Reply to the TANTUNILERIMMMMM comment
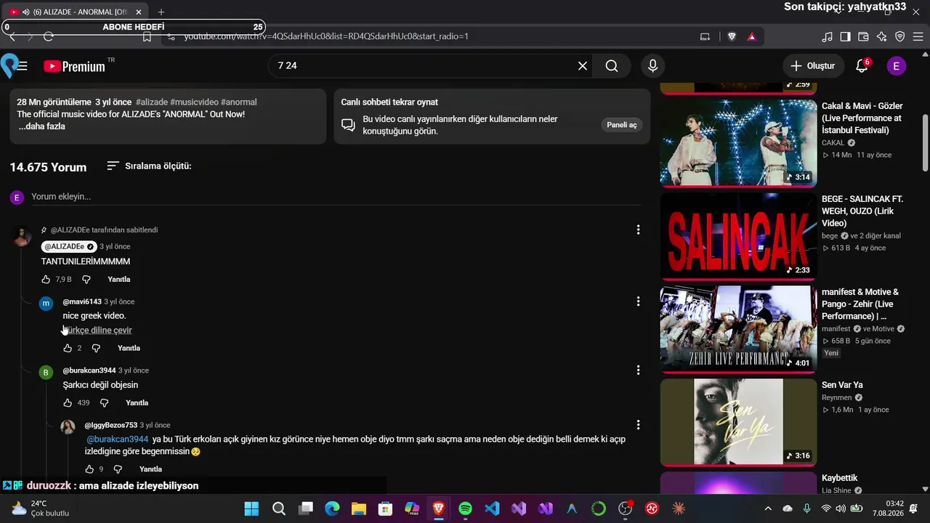 pos(119,280)
